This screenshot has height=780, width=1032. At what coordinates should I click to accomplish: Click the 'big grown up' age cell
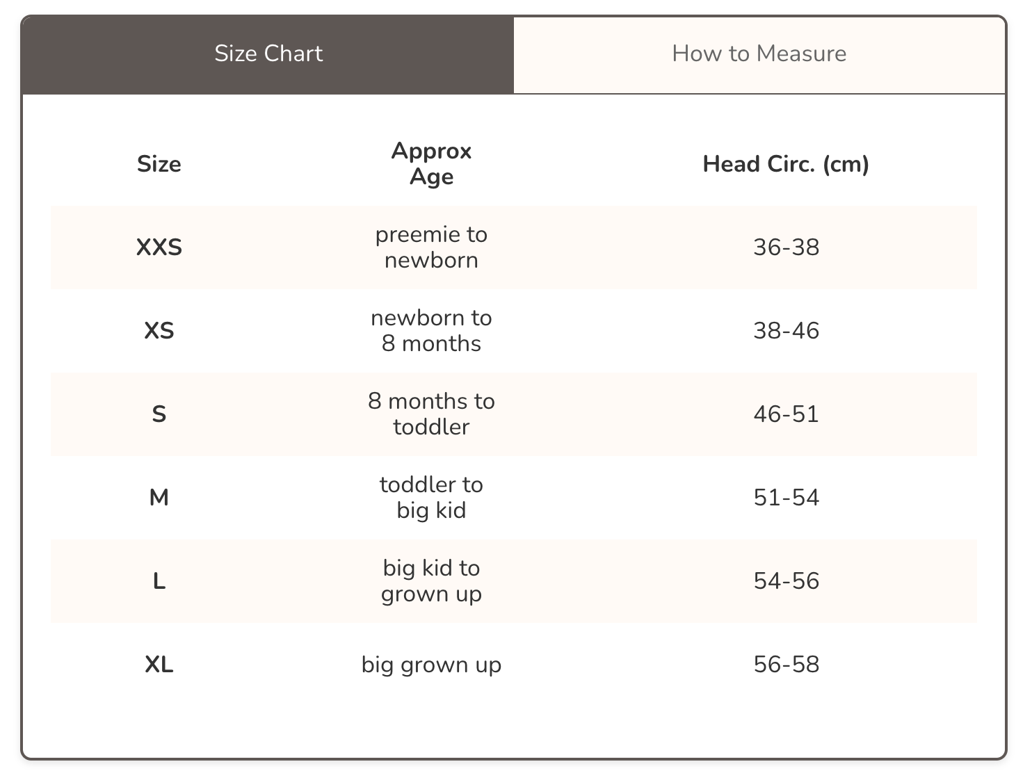pos(431,665)
